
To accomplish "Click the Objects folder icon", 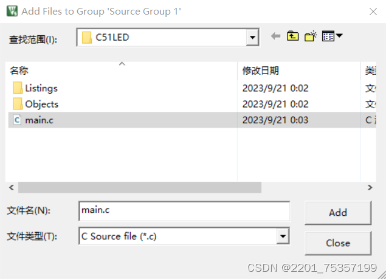I will (18, 104).
